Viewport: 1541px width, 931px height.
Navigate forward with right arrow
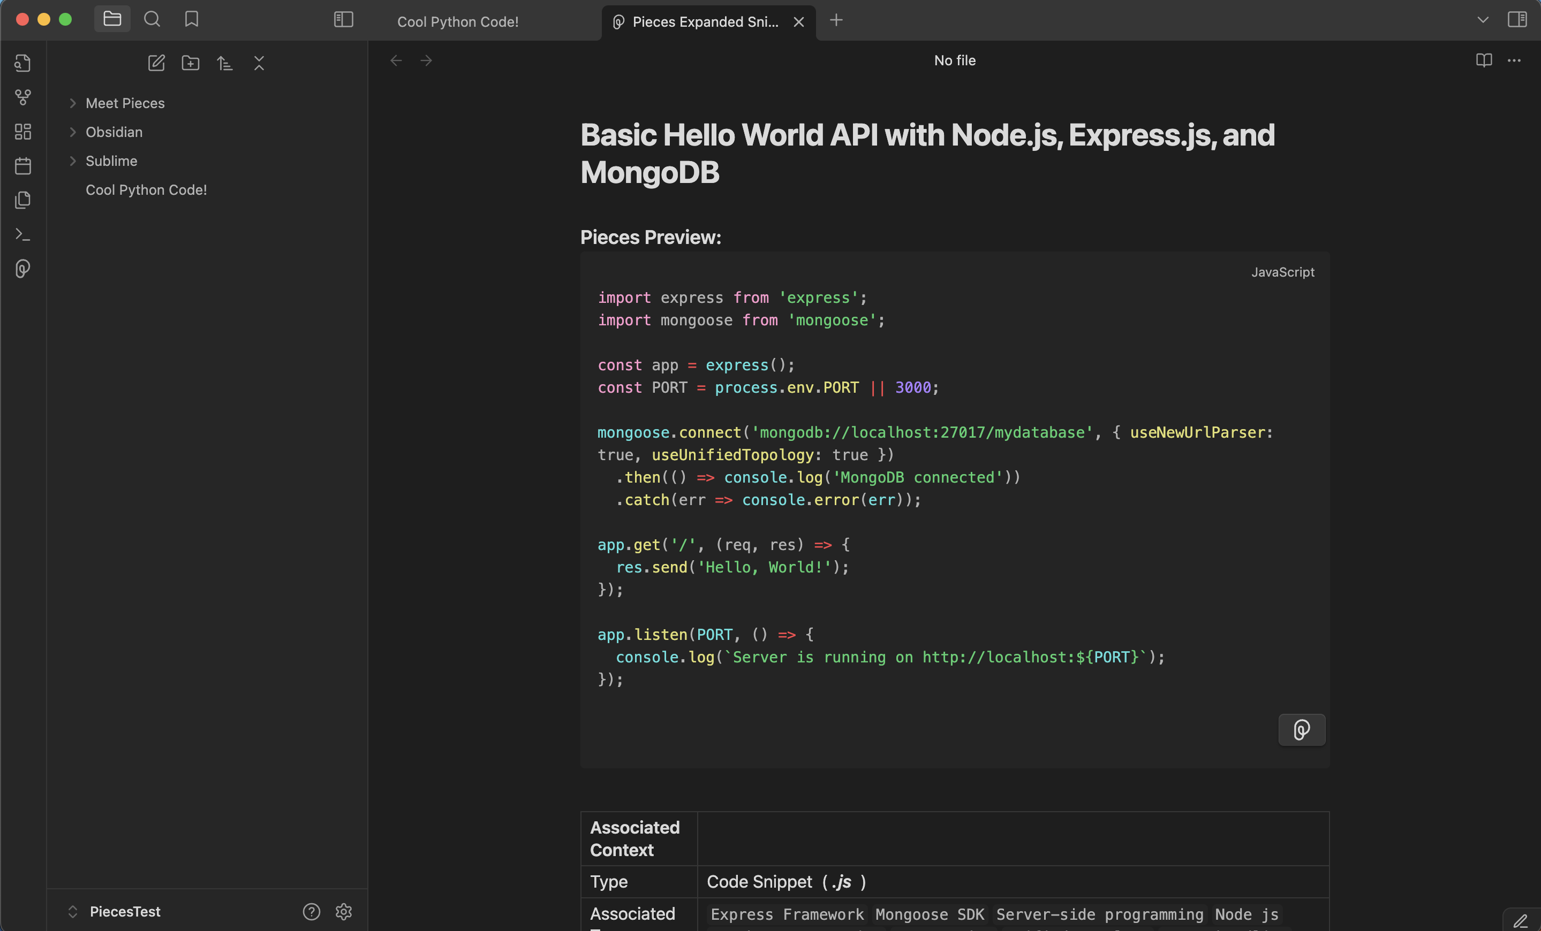click(426, 60)
